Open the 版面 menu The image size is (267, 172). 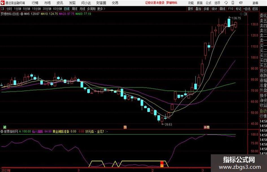point(199,3)
